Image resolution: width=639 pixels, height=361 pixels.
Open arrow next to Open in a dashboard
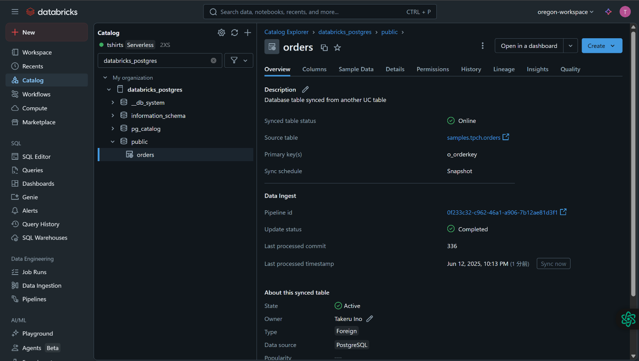click(x=571, y=46)
